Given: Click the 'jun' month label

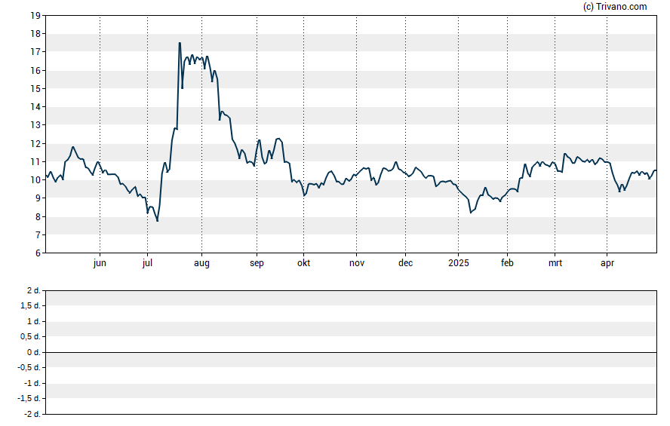Looking at the screenshot, I should 100,263.
